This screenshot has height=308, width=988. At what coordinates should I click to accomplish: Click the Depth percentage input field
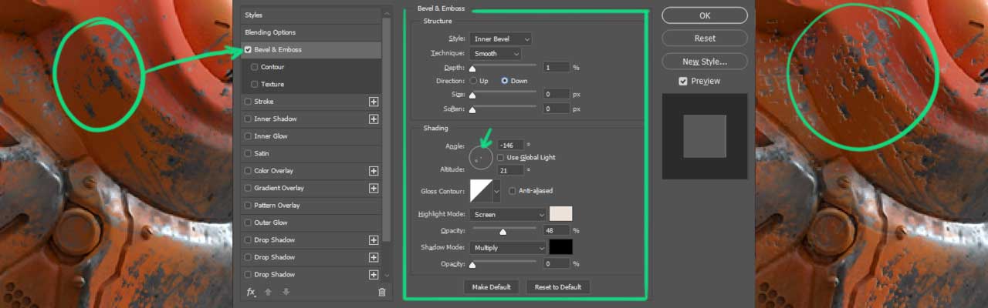click(556, 68)
